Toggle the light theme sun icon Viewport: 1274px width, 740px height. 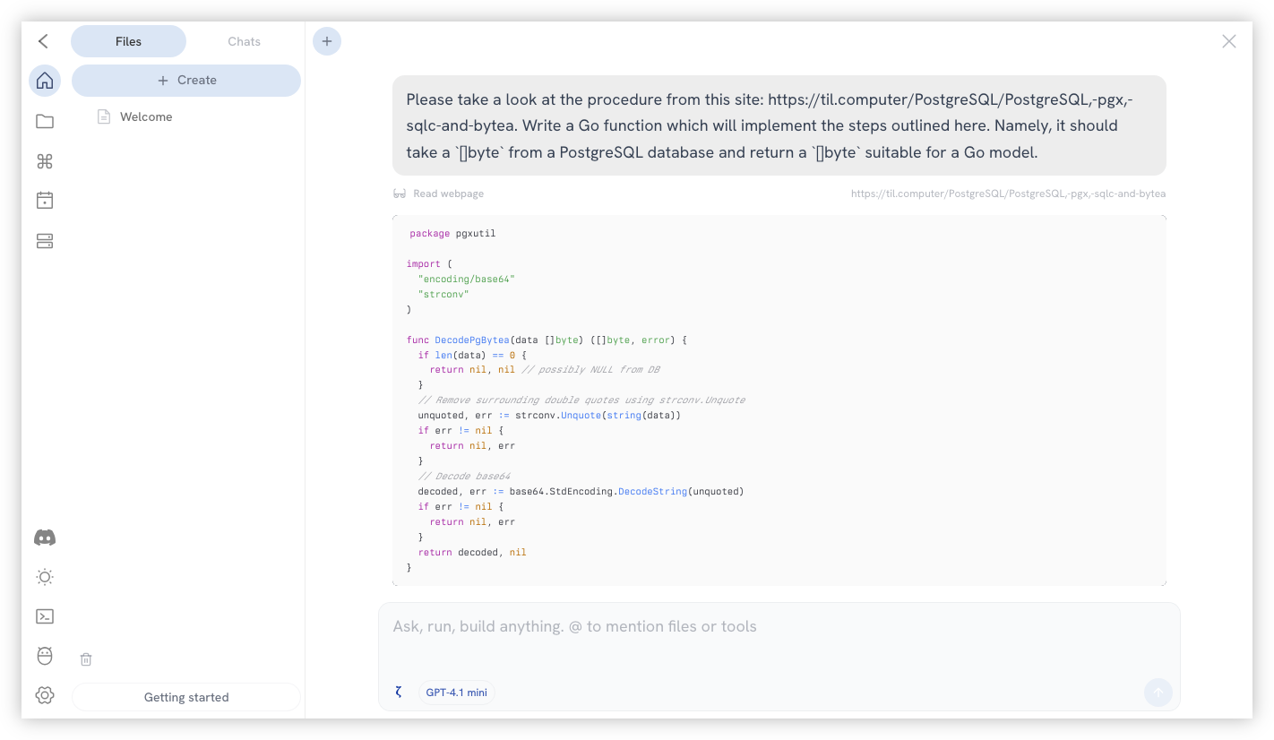pyautogui.click(x=45, y=577)
